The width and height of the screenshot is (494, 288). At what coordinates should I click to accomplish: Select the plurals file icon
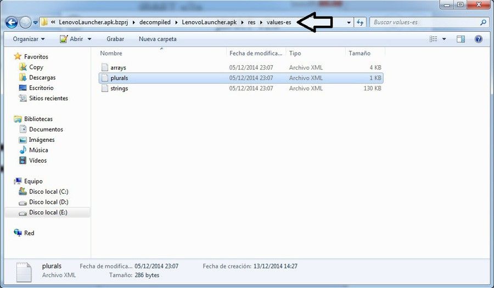point(105,78)
